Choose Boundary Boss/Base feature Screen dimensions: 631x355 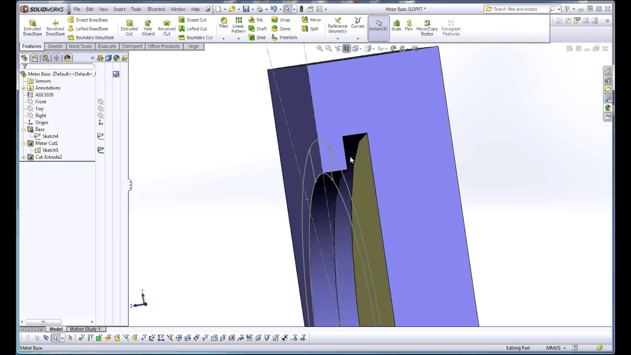click(x=91, y=37)
